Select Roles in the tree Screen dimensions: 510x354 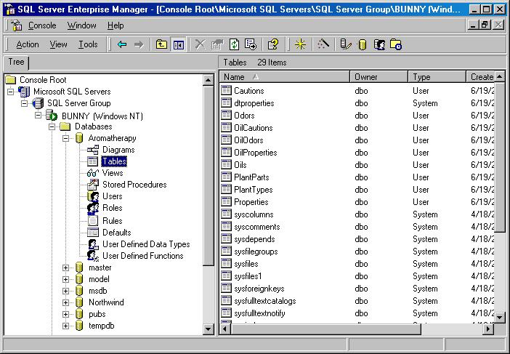[x=112, y=208]
